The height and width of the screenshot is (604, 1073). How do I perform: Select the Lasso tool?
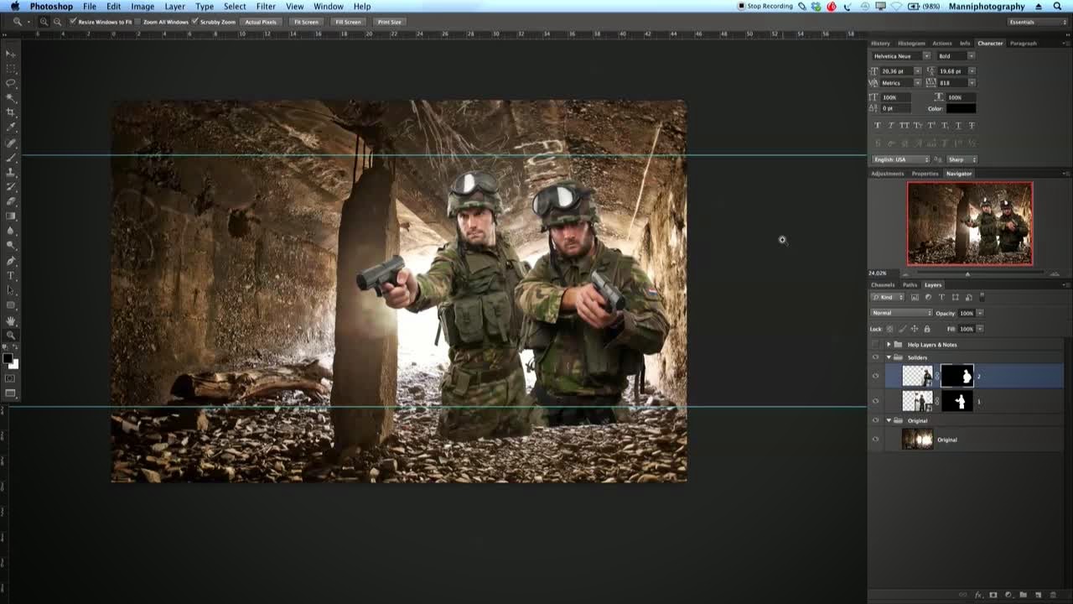point(11,83)
